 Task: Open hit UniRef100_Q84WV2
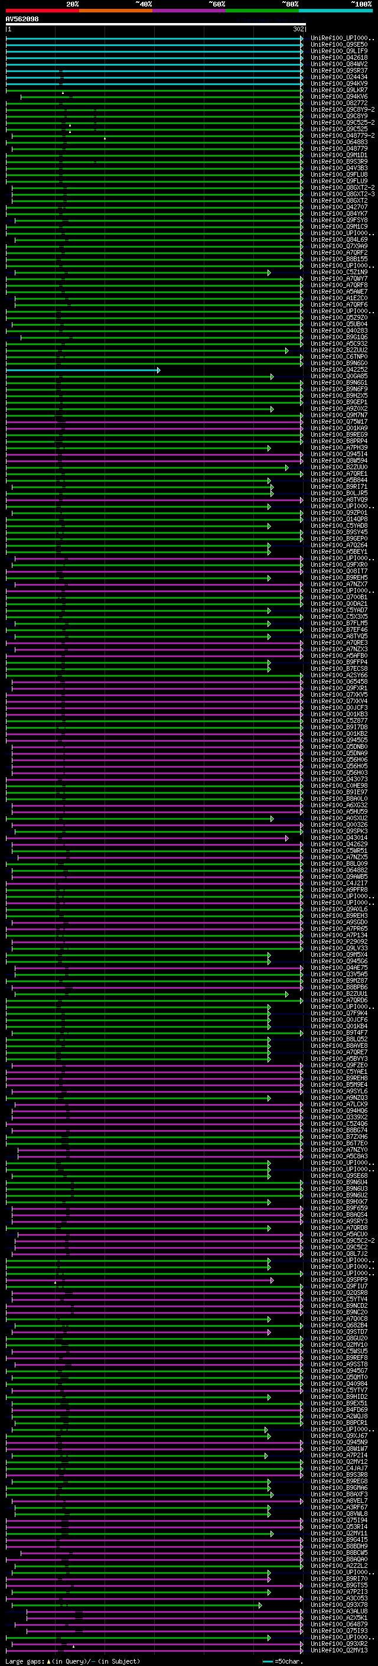[339, 64]
